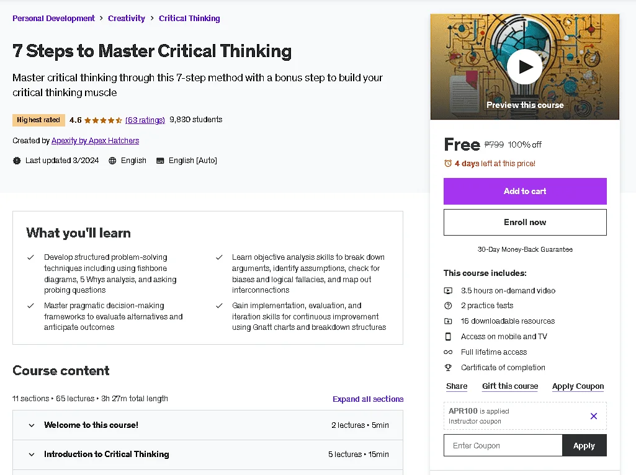
Task: Click the checkmark beside Master pragmatic decision-making
Action: [30, 306]
